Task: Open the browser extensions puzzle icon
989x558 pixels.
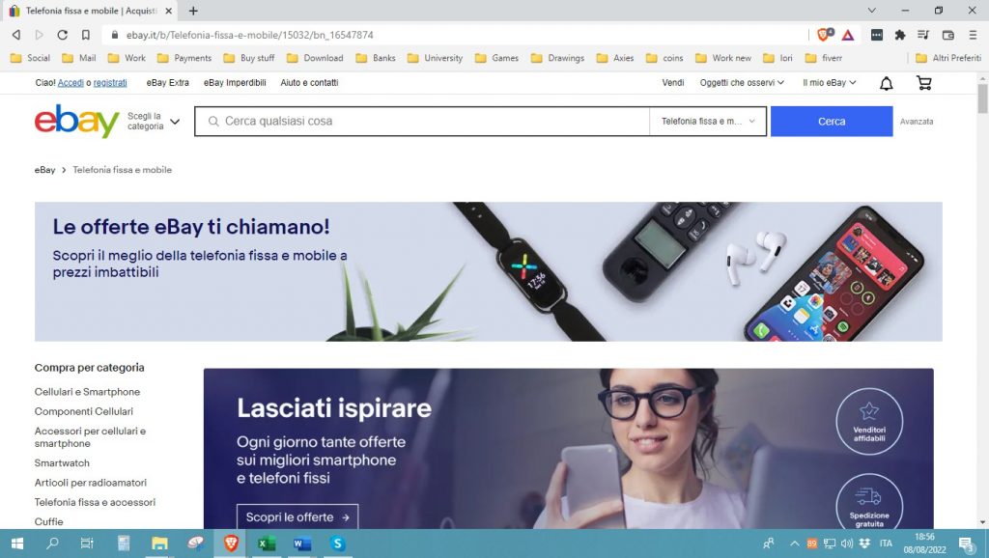Action: click(901, 36)
